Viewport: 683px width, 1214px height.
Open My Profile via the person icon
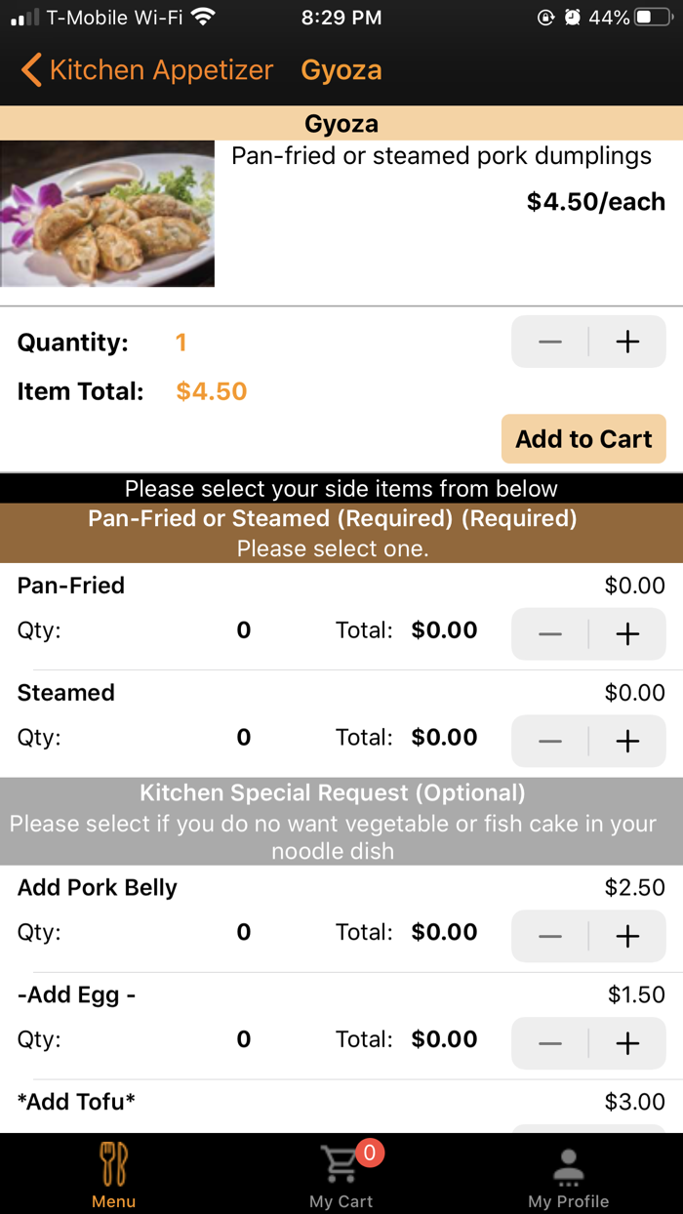click(568, 1164)
